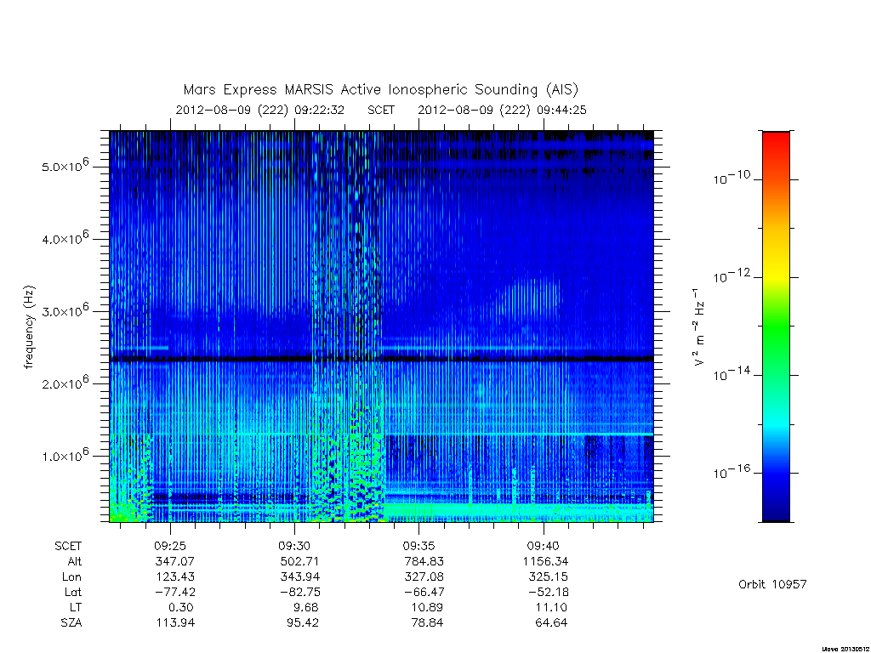
Task: Click local time value 0.30
Action: (x=181, y=607)
